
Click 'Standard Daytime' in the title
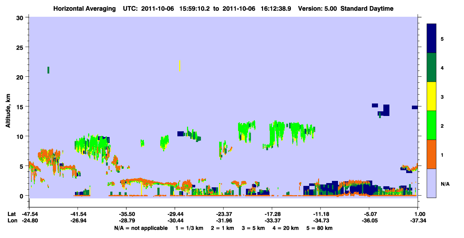(367, 9)
